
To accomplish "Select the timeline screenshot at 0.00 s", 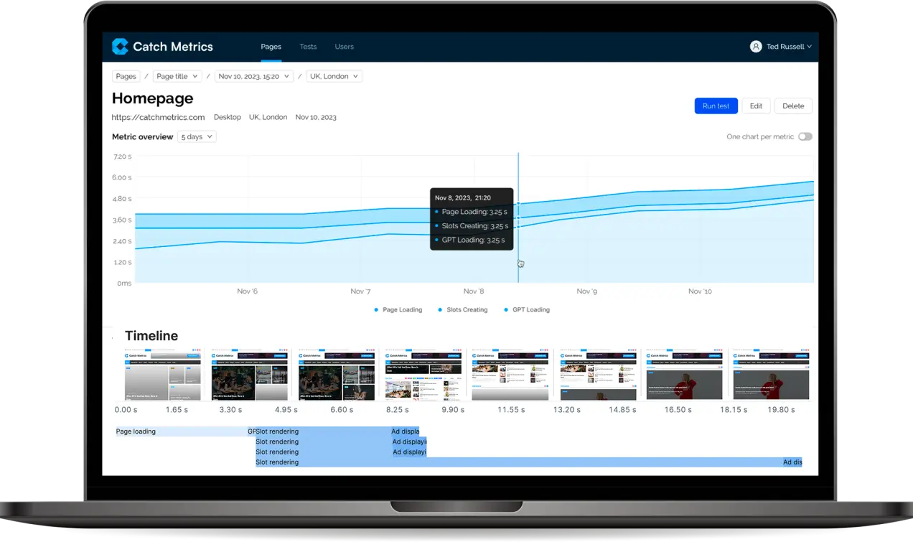I will click(162, 375).
